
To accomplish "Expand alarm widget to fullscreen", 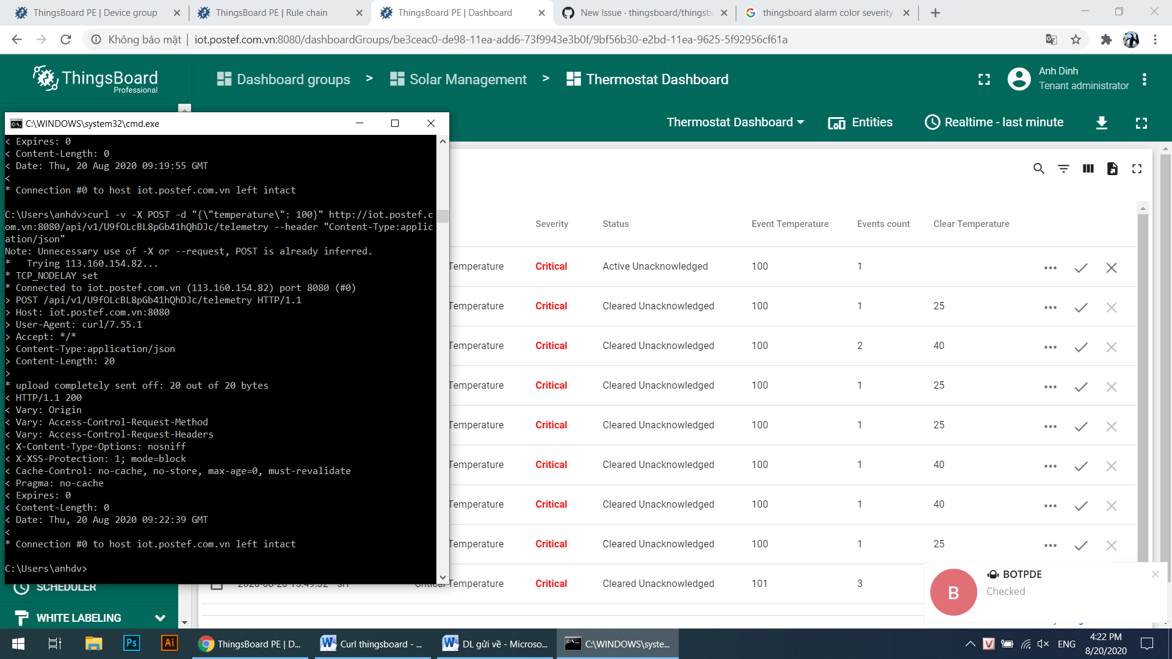I will (x=1137, y=168).
